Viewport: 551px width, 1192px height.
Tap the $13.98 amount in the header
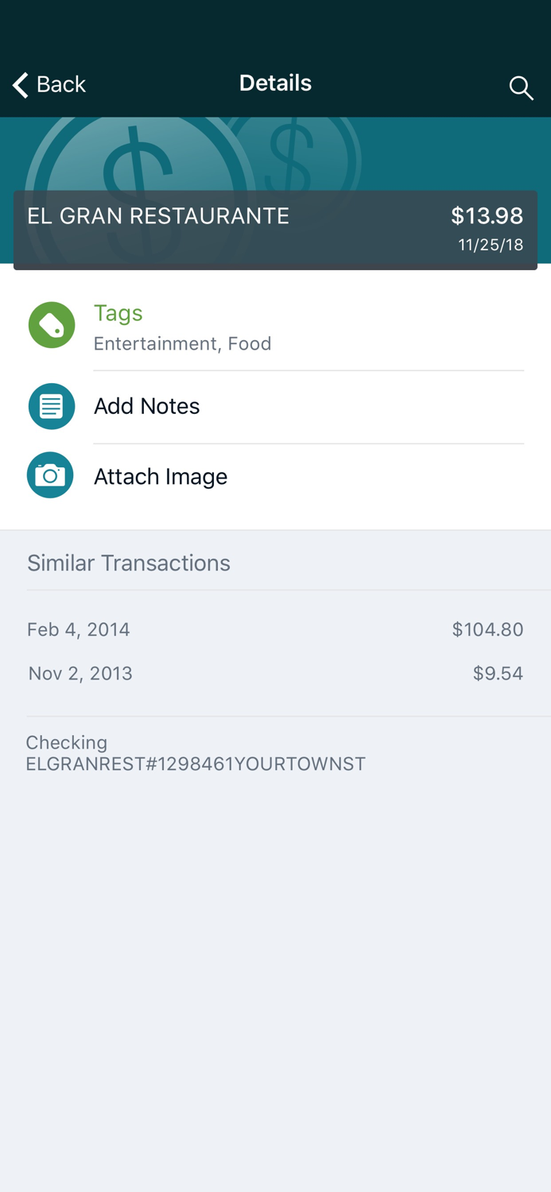[x=487, y=216]
